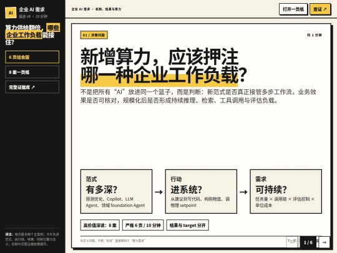Select the 6 页组会版 sidebar tab
Viewport: 337px width, 253px height.
click(x=32, y=57)
